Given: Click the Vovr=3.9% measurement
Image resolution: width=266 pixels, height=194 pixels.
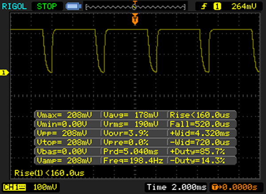Looking at the screenshot, I should [x=126, y=133].
